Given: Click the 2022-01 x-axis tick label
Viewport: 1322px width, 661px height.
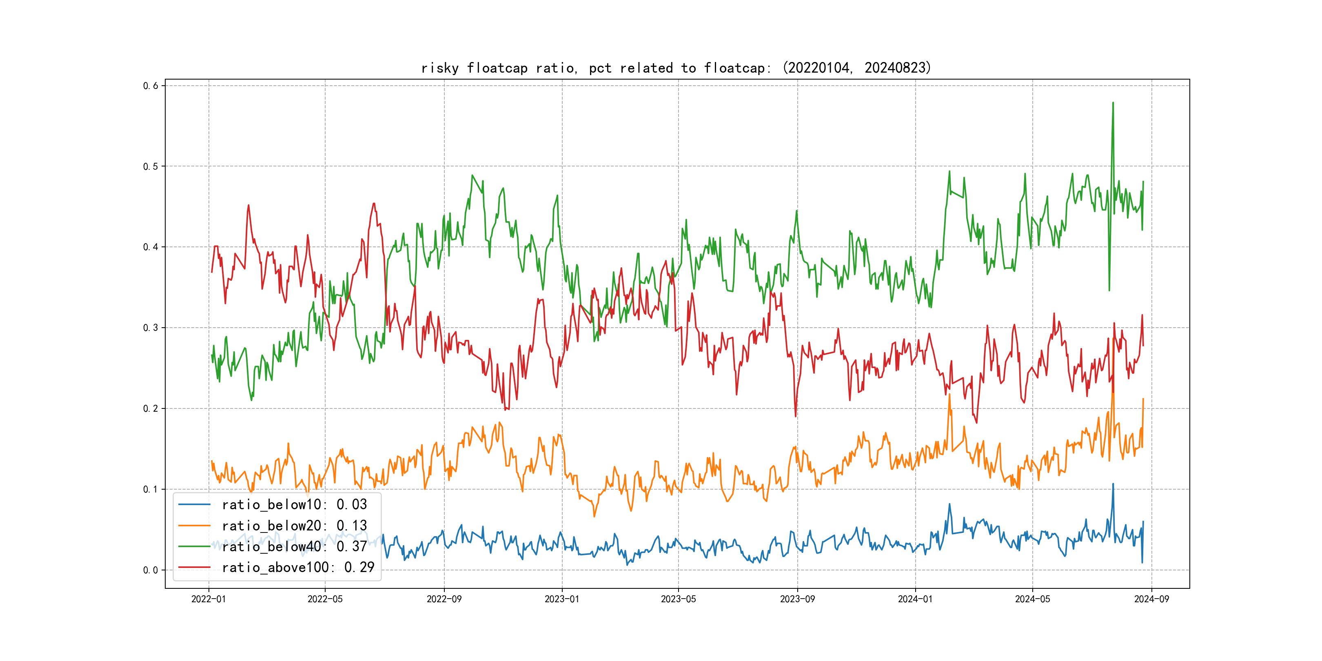Looking at the screenshot, I should tap(209, 599).
